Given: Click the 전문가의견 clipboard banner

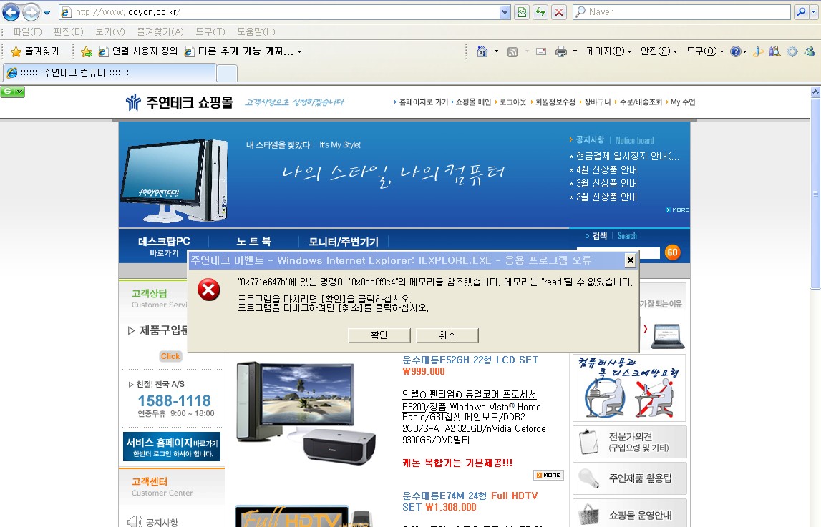Looking at the screenshot, I should [630, 442].
